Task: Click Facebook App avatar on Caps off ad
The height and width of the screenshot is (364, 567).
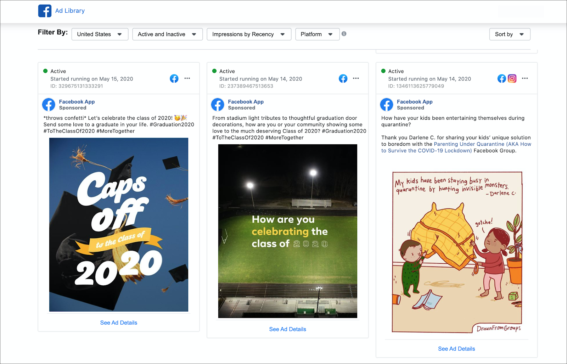Action: click(49, 105)
